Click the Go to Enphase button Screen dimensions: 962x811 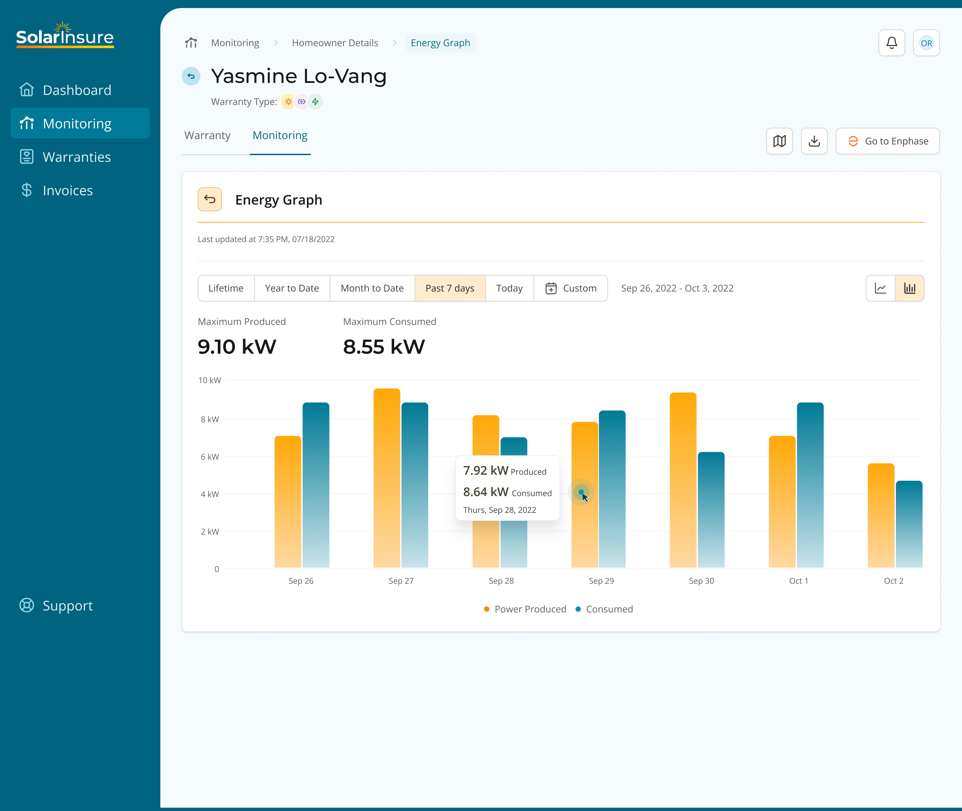point(887,141)
